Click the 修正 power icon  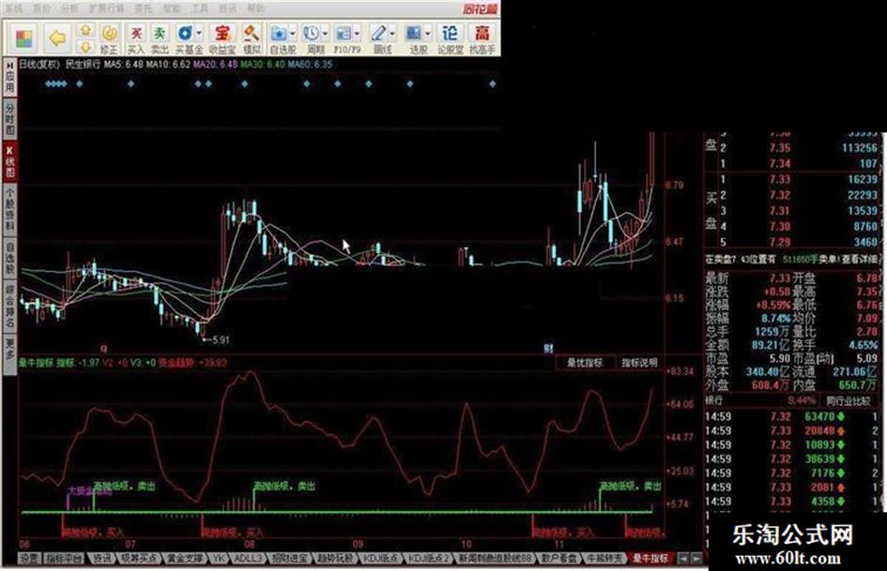[109, 33]
